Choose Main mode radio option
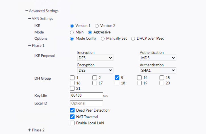Image resolution: width=206 pixels, height=134 pixels. coord(72,32)
